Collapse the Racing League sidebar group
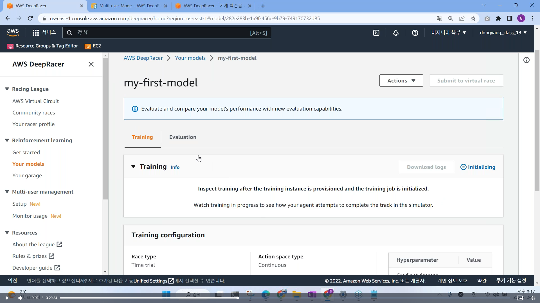This screenshot has height=303, width=540. tap(7, 89)
